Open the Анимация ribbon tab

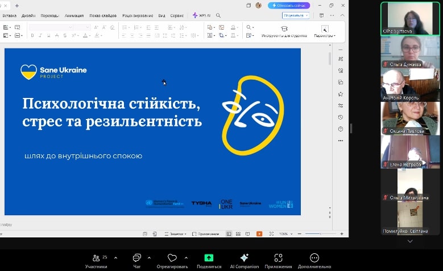click(x=74, y=15)
